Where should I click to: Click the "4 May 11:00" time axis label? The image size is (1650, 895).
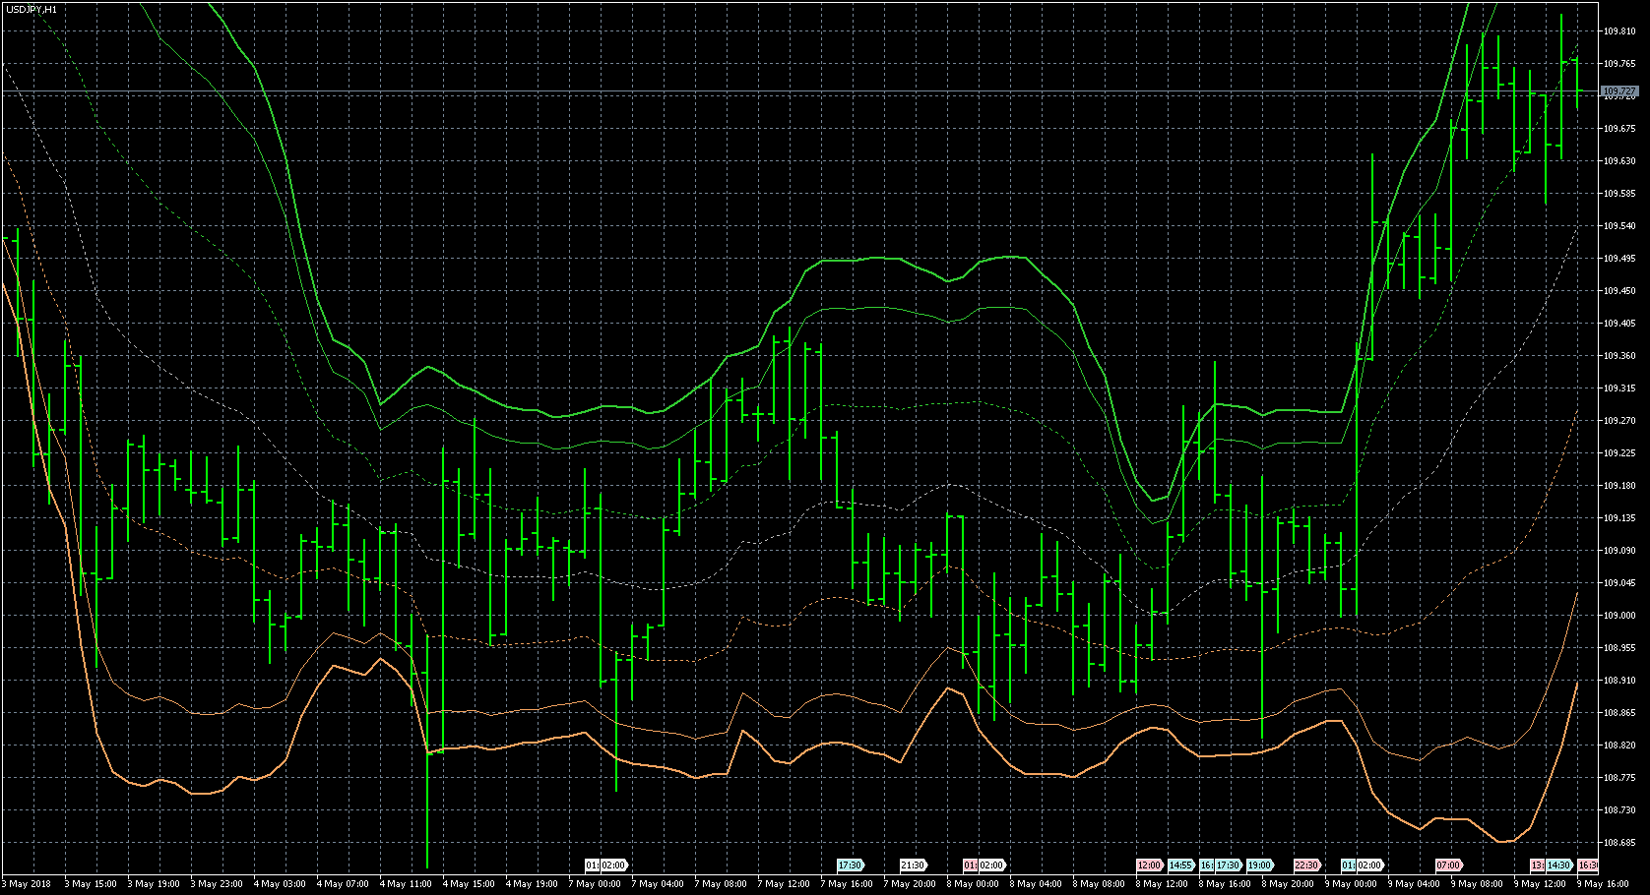[407, 884]
